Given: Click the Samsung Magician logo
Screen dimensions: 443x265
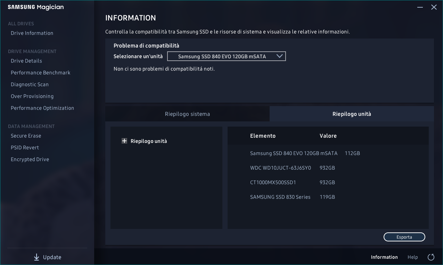Looking at the screenshot, I should (x=36, y=7).
